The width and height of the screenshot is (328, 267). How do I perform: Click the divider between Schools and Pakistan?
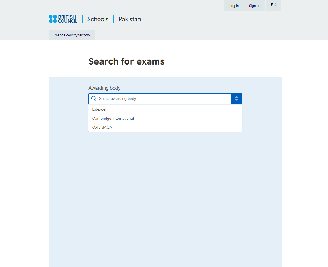(x=114, y=19)
